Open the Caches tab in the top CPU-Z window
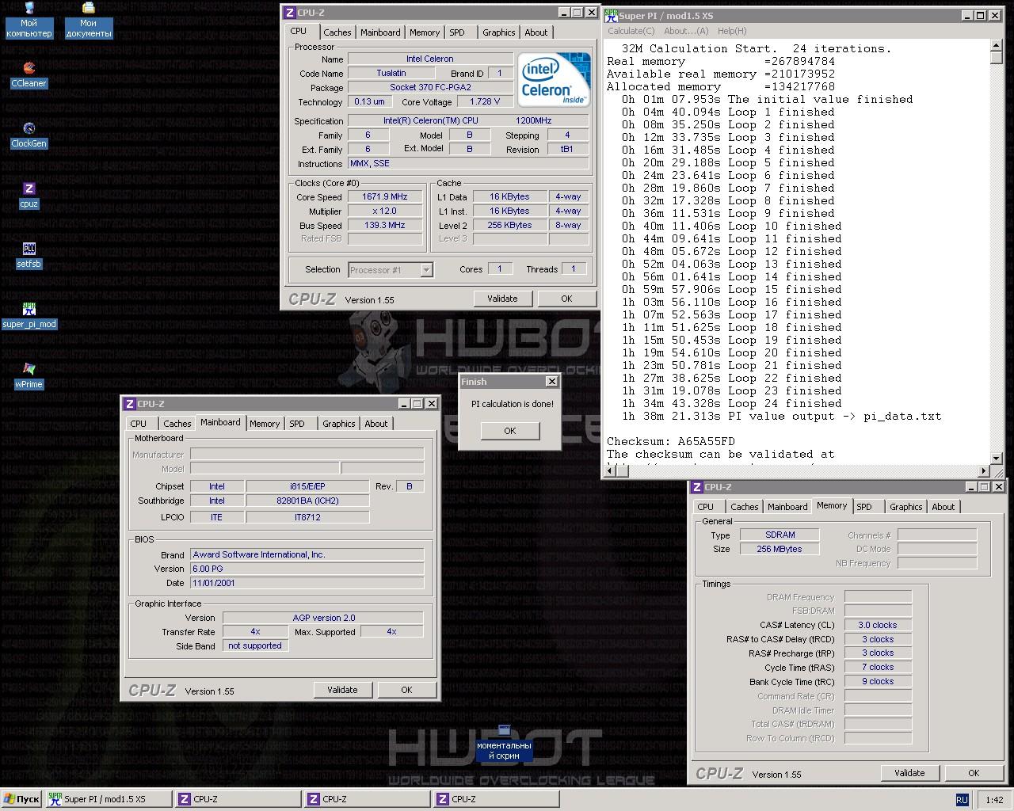Image resolution: width=1014 pixels, height=811 pixels. [x=337, y=32]
